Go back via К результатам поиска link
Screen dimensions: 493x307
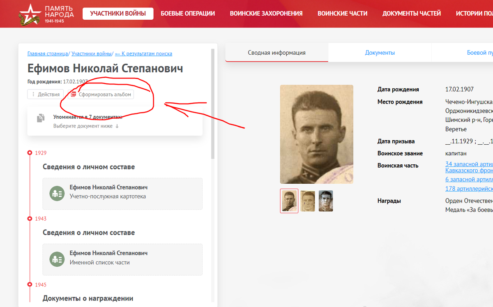point(143,53)
